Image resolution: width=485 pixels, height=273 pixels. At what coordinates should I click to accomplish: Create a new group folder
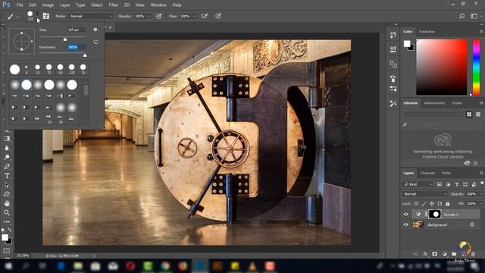[x=454, y=254]
